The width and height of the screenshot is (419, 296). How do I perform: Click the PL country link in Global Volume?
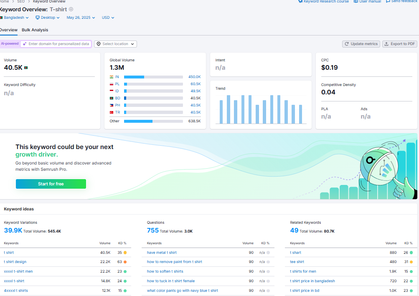117,84
